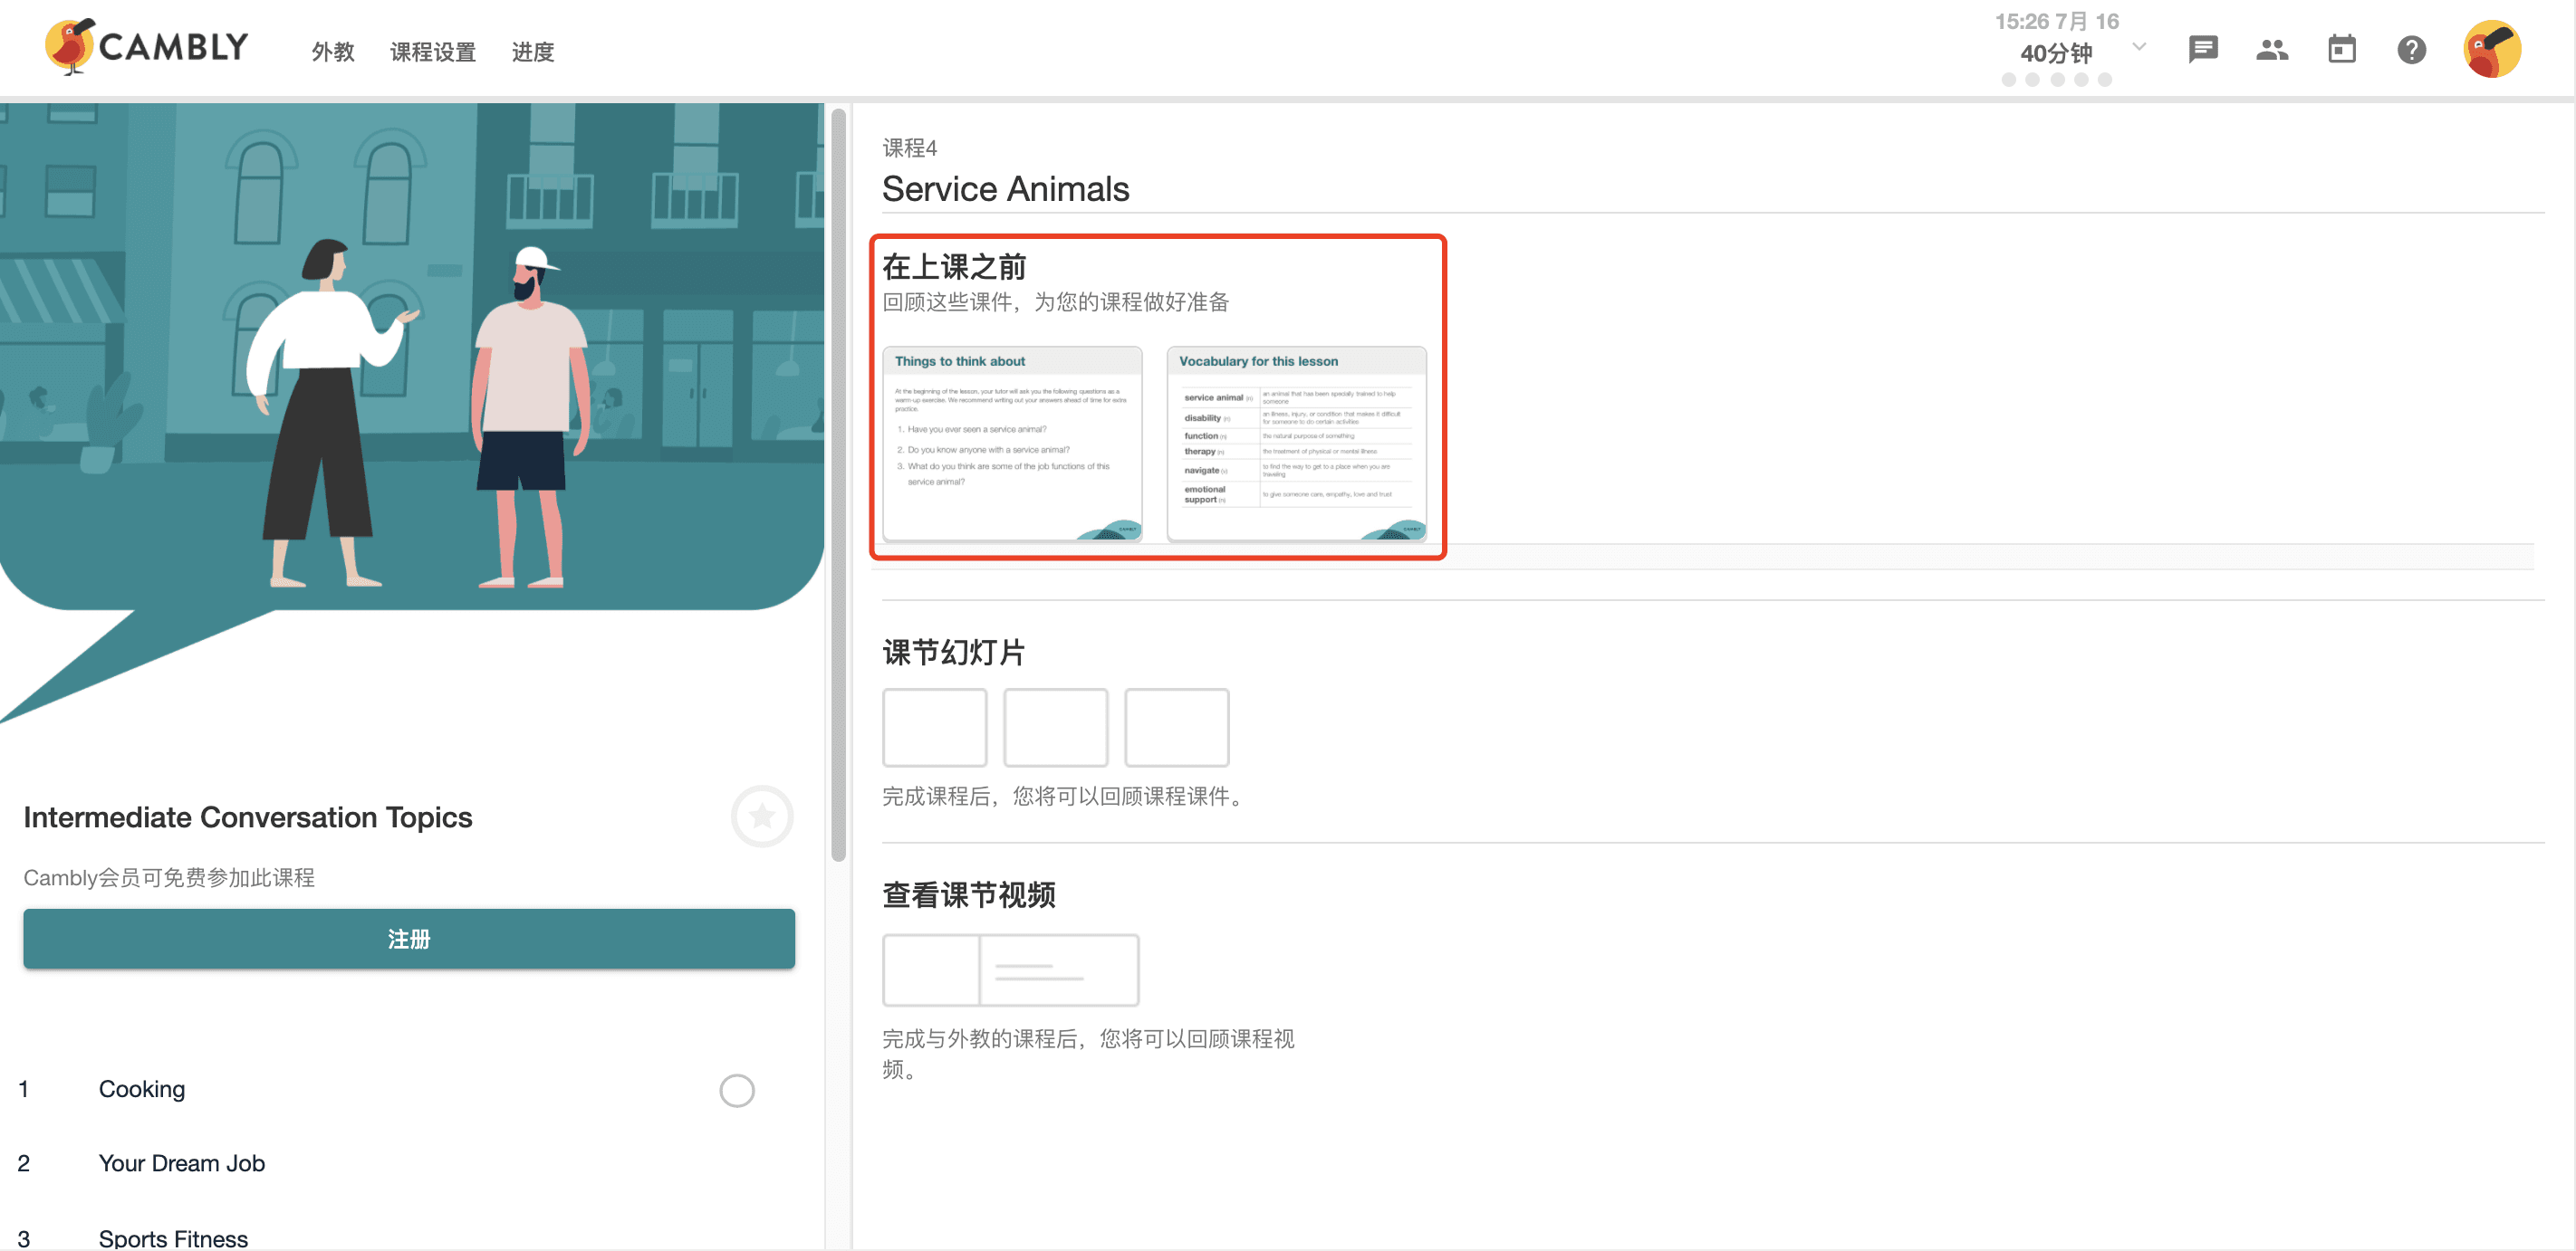
Task: Click the help question mark icon
Action: point(2412,49)
